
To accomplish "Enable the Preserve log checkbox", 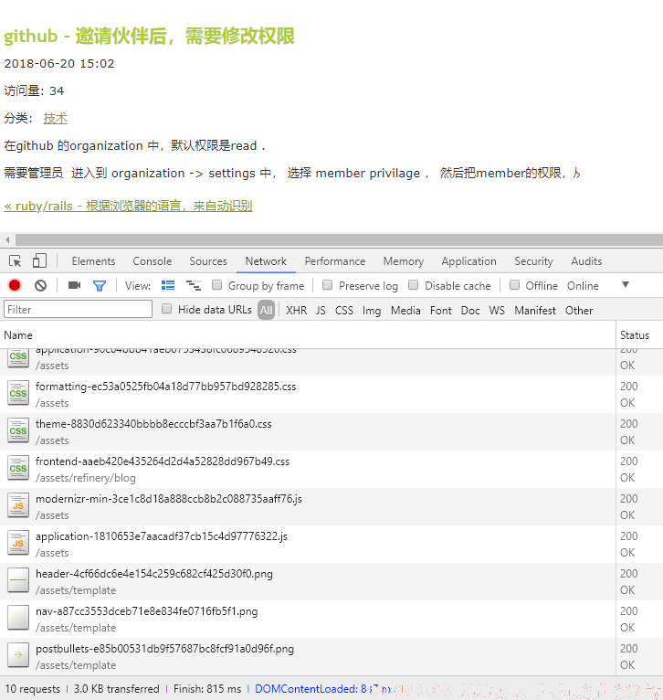I will click(328, 285).
